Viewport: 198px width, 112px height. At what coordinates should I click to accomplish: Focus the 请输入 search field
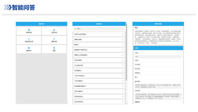[x=99, y=29]
